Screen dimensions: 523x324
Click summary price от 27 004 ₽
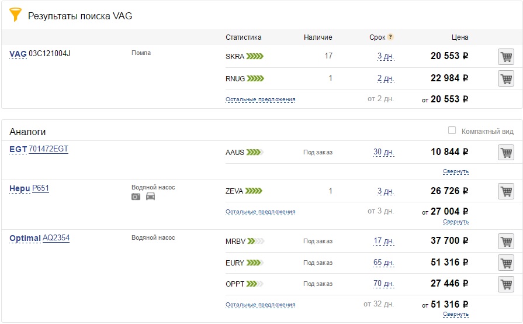coord(445,212)
